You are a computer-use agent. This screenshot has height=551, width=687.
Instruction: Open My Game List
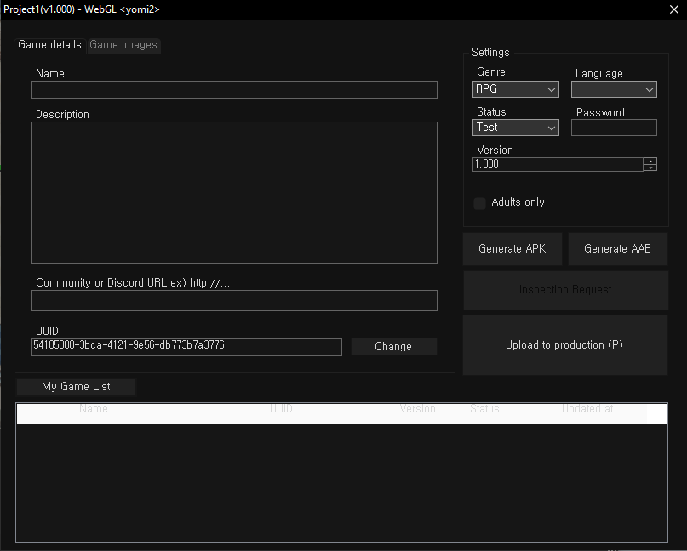point(76,387)
